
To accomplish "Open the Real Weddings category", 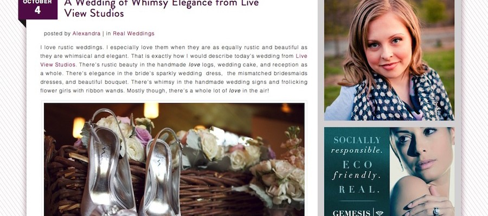I will tap(133, 33).
